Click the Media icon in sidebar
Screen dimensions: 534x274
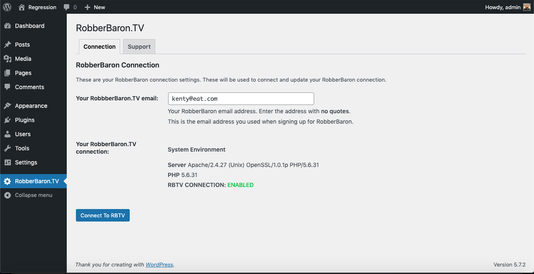8,59
